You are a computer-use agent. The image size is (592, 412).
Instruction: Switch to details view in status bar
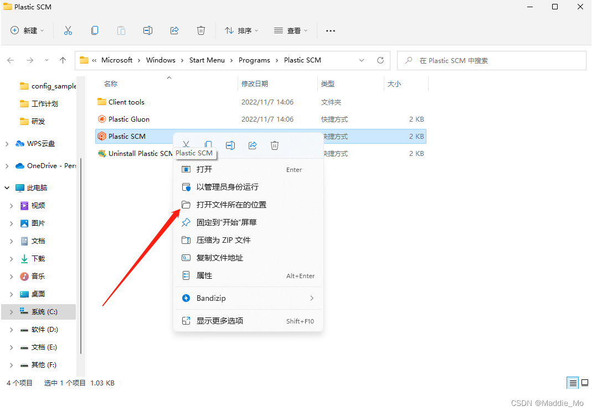pos(573,383)
